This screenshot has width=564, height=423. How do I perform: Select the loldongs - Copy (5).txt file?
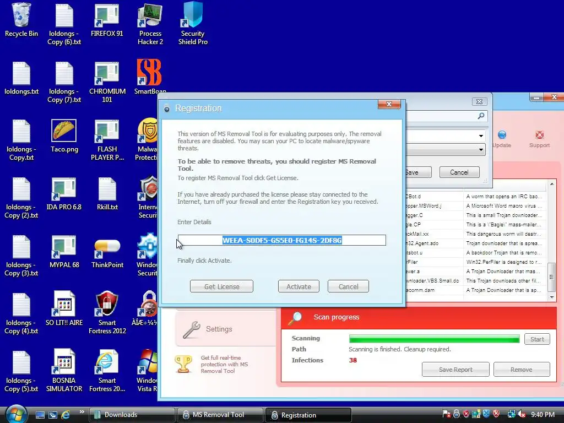(x=21, y=371)
